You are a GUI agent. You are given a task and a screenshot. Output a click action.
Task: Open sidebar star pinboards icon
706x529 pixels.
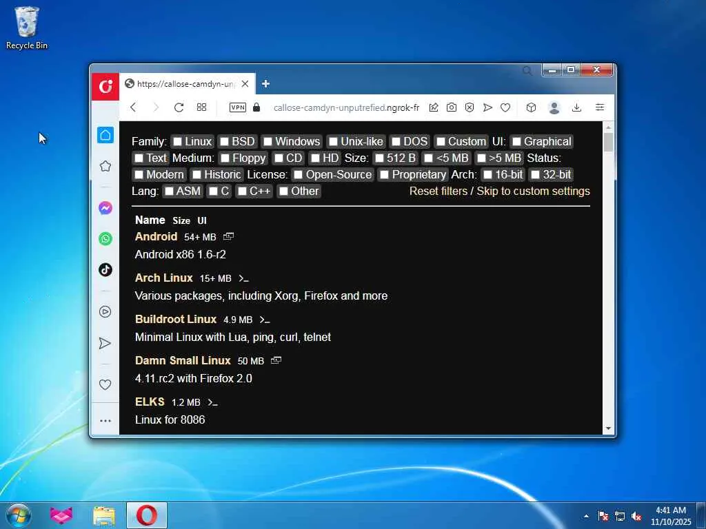[105, 166]
